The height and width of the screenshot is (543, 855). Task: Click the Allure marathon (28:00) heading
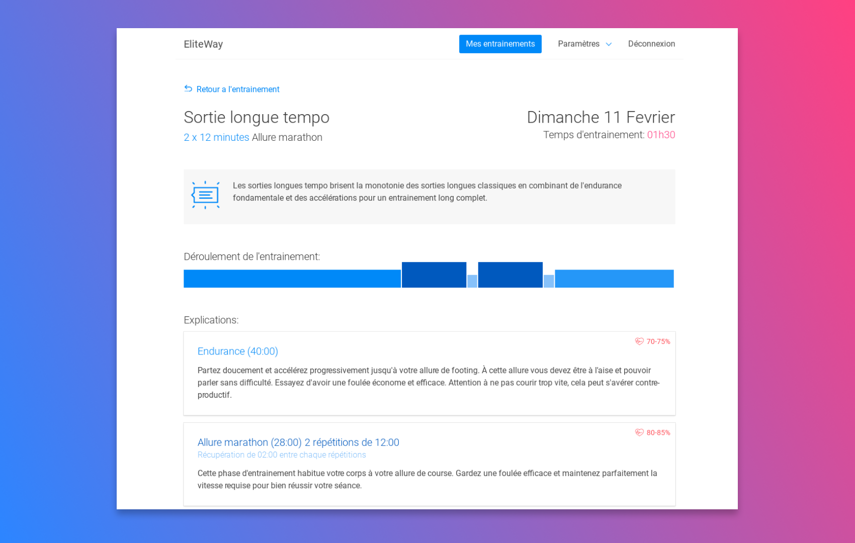[x=298, y=442]
